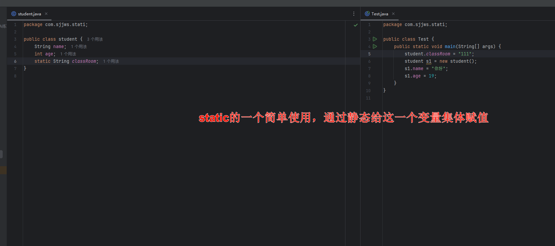Run main method from line 4 gutter arrow

point(375,46)
